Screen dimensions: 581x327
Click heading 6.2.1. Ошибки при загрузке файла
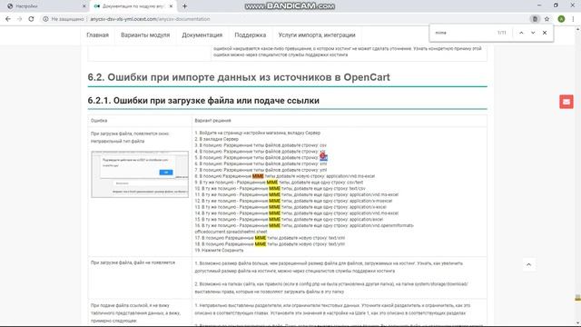tap(203, 101)
